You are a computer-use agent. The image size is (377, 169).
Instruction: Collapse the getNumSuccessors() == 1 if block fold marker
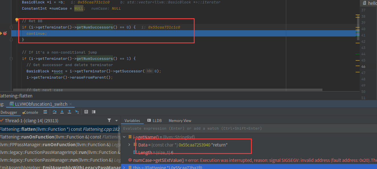(x=11, y=59)
